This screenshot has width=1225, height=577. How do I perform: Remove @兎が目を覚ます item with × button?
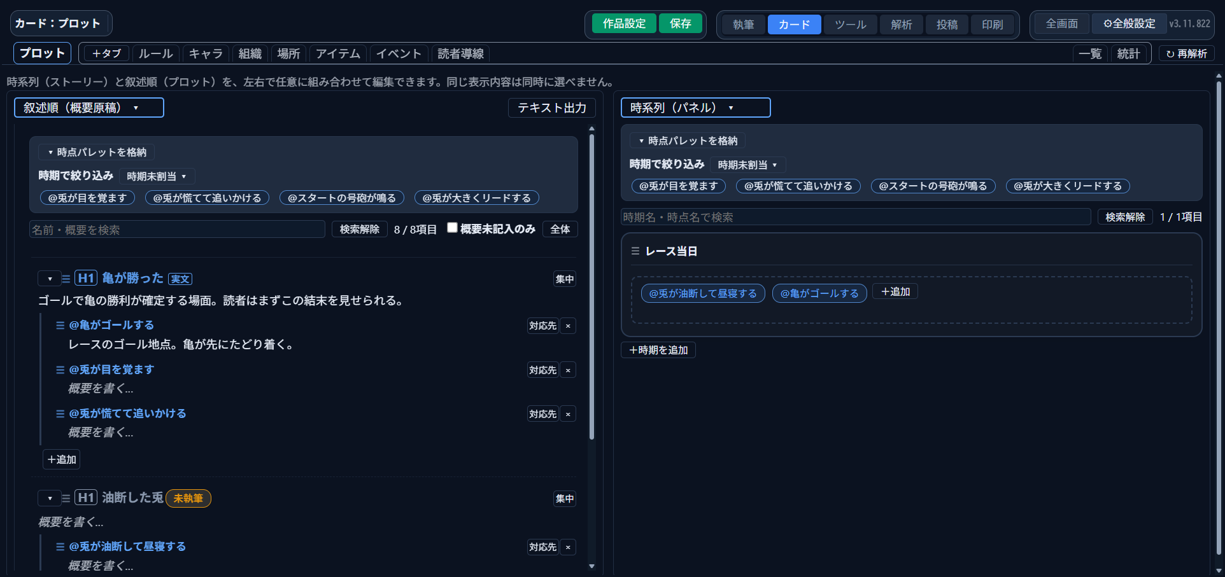click(568, 370)
